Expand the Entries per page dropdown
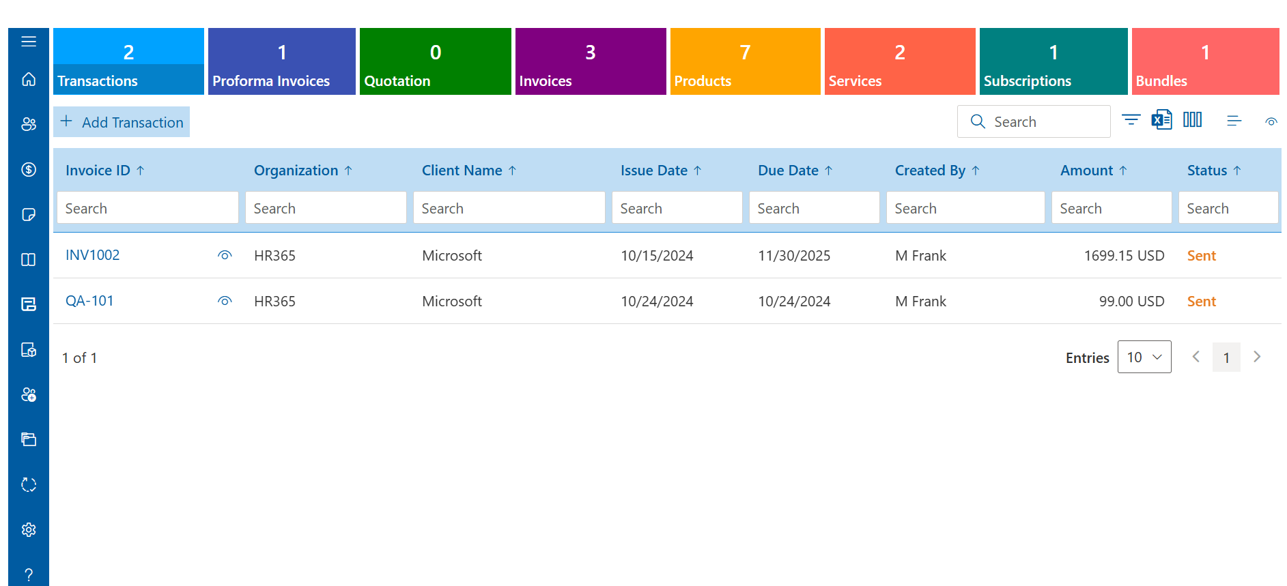 click(1144, 357)
